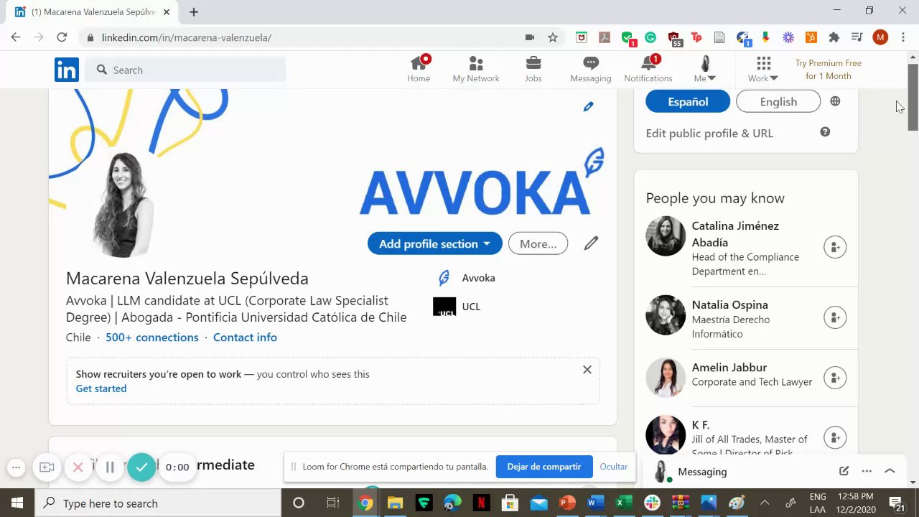
Task: Open Messaging panel more options
Action: click(x=867, y=471)
